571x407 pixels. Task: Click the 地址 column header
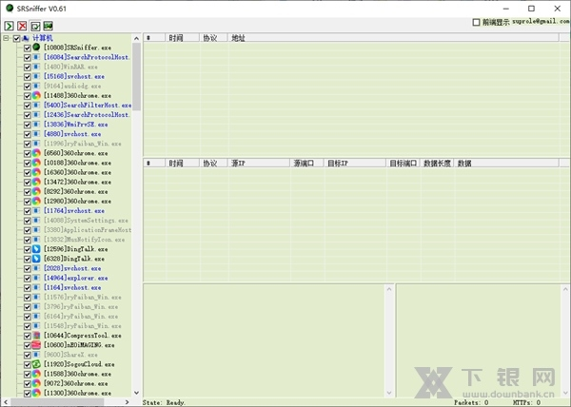coord(238,38)
